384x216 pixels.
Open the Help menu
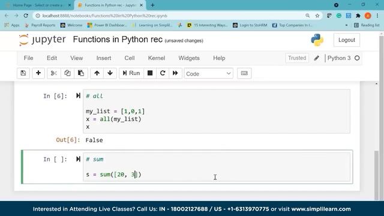[219, 58]
